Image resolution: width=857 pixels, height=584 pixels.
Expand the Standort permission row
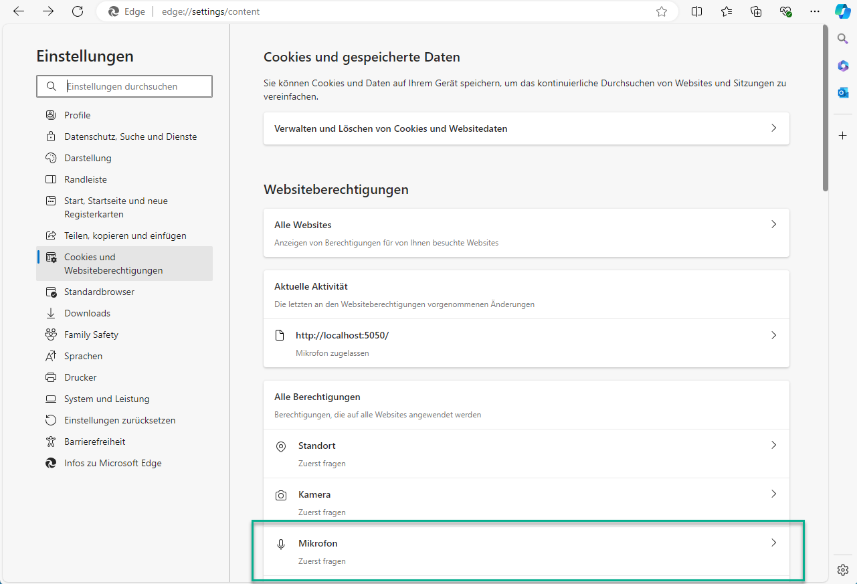coord(526,453)
